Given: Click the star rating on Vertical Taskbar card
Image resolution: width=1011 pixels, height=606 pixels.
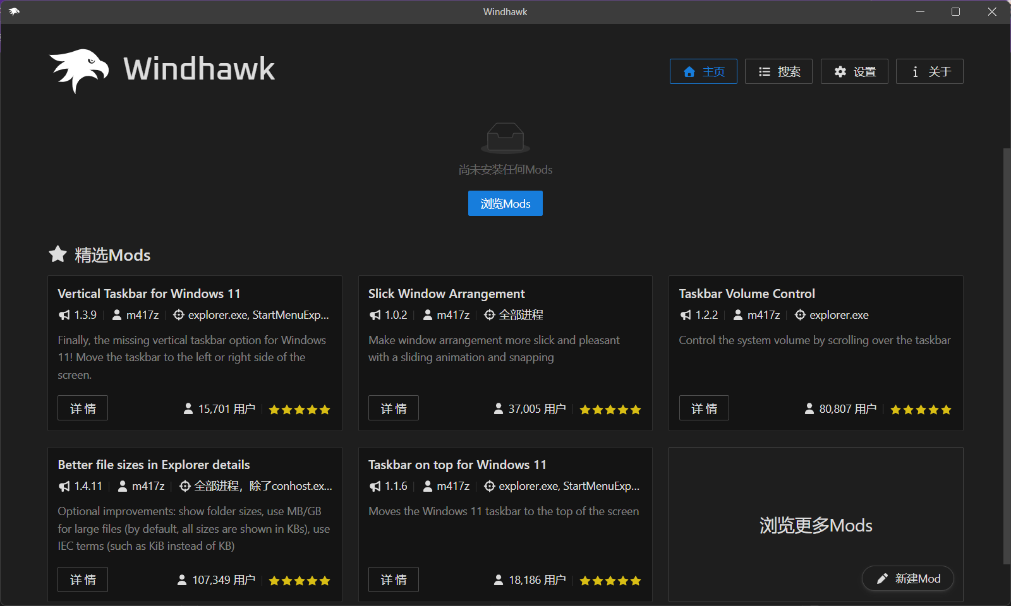Looking at the screenshot, I should tap(300, 410).
